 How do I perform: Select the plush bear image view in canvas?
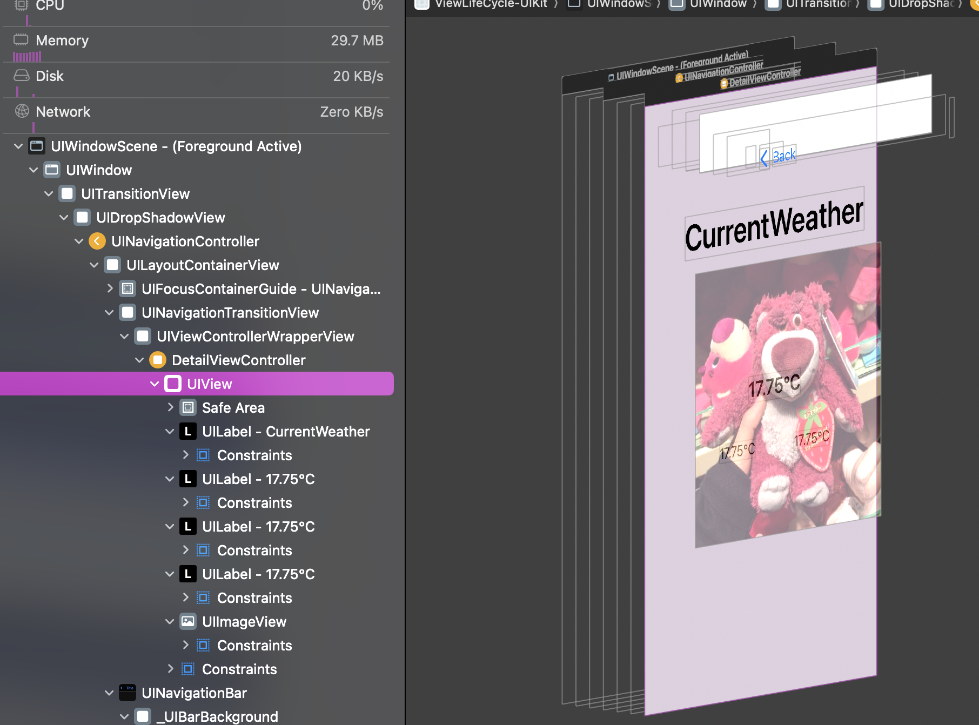pyautogui.click(x=788, y=394)
